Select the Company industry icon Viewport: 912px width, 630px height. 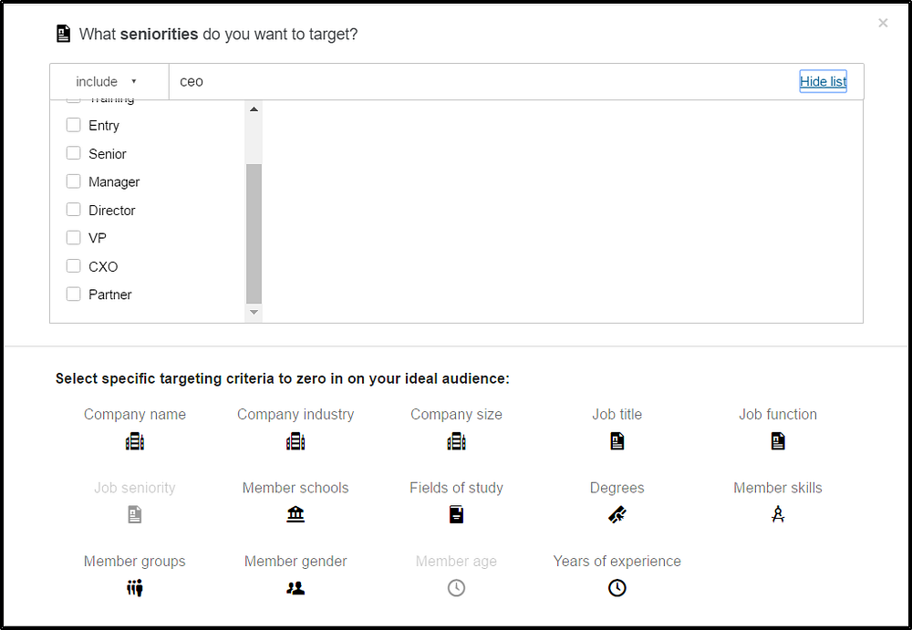click(x=295, y=442)
